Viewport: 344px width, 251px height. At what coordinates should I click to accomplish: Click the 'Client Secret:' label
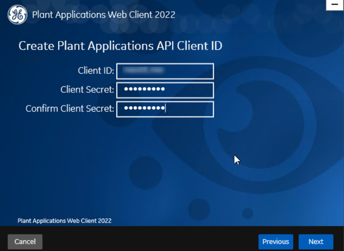(x=87, y=90)
